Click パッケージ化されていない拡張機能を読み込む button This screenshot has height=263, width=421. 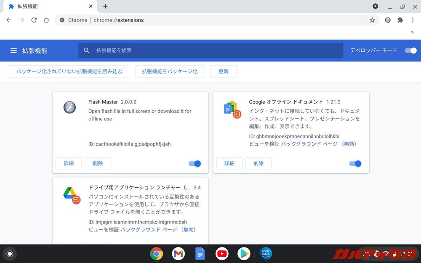pyautogui.click(x=69, y=72)
